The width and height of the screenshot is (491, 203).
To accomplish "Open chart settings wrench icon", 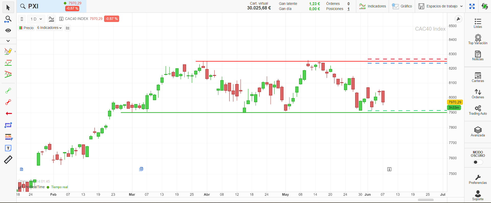I will tap(458, 19).
